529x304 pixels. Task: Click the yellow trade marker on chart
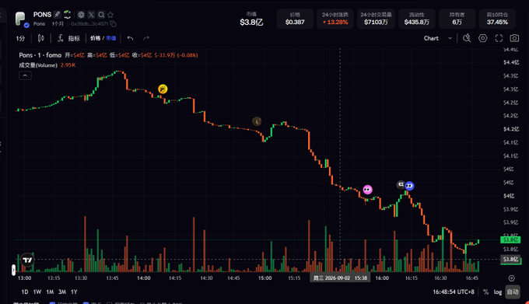(163, 89)
